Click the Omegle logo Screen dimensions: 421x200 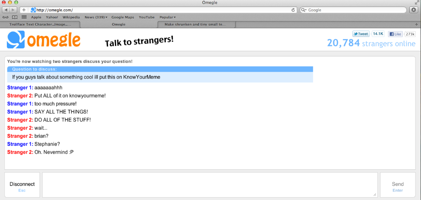44,40
